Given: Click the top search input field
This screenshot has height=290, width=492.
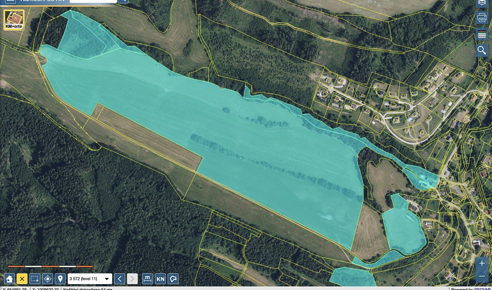Looking at the screenshot, I should [x=93, y=1].
